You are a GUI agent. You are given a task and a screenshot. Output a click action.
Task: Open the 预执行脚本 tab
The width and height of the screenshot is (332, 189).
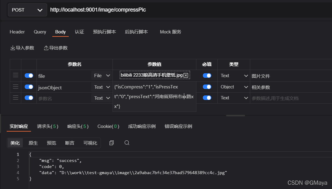coord(104,32)
